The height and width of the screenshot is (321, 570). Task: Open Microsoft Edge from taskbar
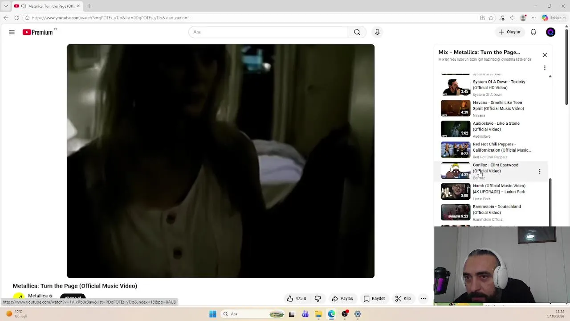[x=331, y=314]
